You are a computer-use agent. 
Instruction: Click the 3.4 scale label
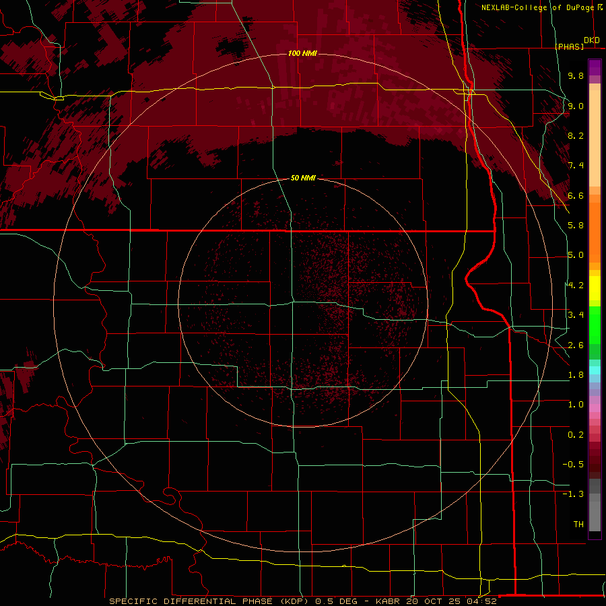pyautogui.click(x=576, y=315)
